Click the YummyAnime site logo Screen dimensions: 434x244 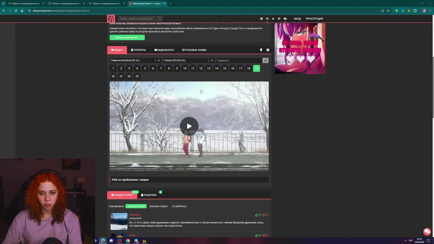pos(111,19)
